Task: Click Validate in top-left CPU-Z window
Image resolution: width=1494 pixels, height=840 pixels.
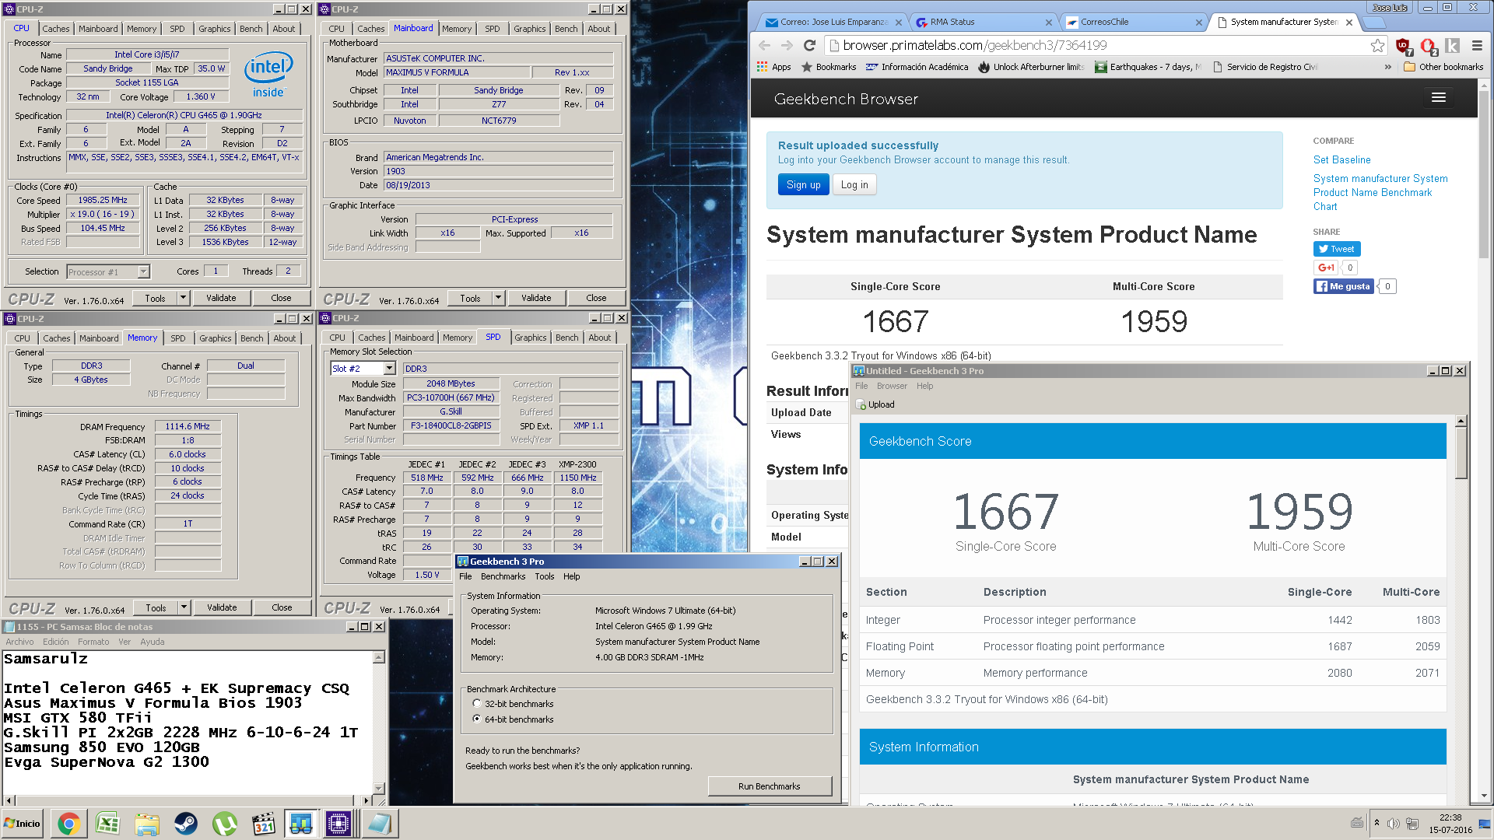Action: click(x=221, y=298)
